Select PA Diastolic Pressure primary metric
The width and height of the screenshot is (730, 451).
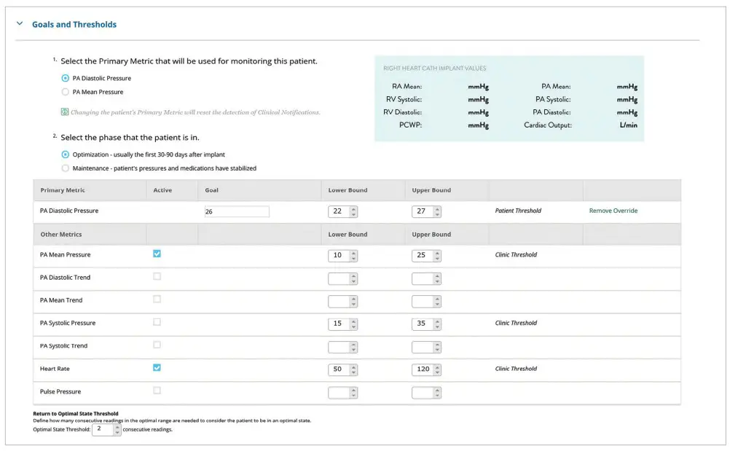click(66, 78)
